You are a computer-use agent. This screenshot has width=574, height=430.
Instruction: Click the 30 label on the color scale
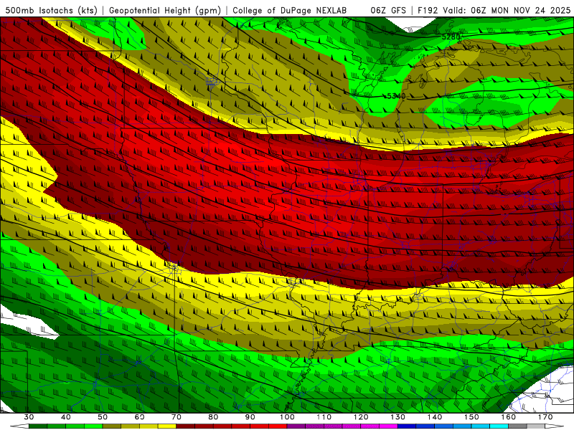coord(29,417)
